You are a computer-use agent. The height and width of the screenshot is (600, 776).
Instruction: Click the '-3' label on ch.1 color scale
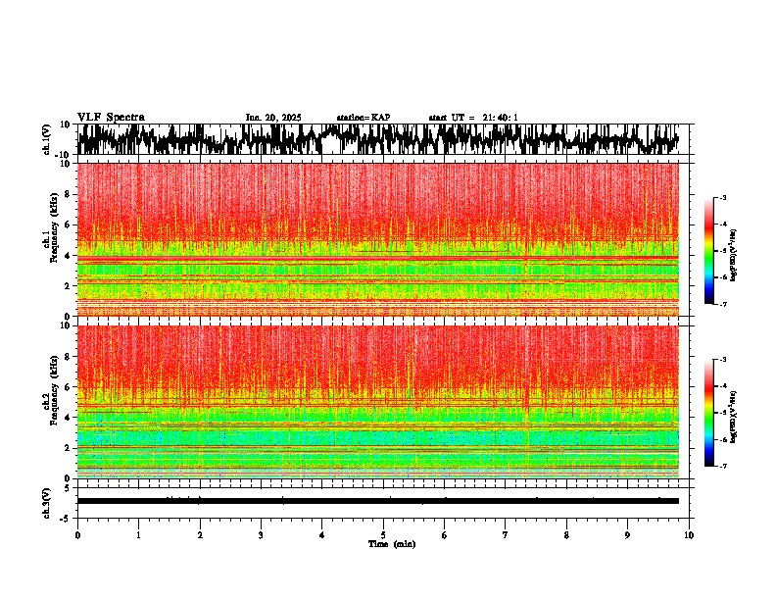click(722, 197)
